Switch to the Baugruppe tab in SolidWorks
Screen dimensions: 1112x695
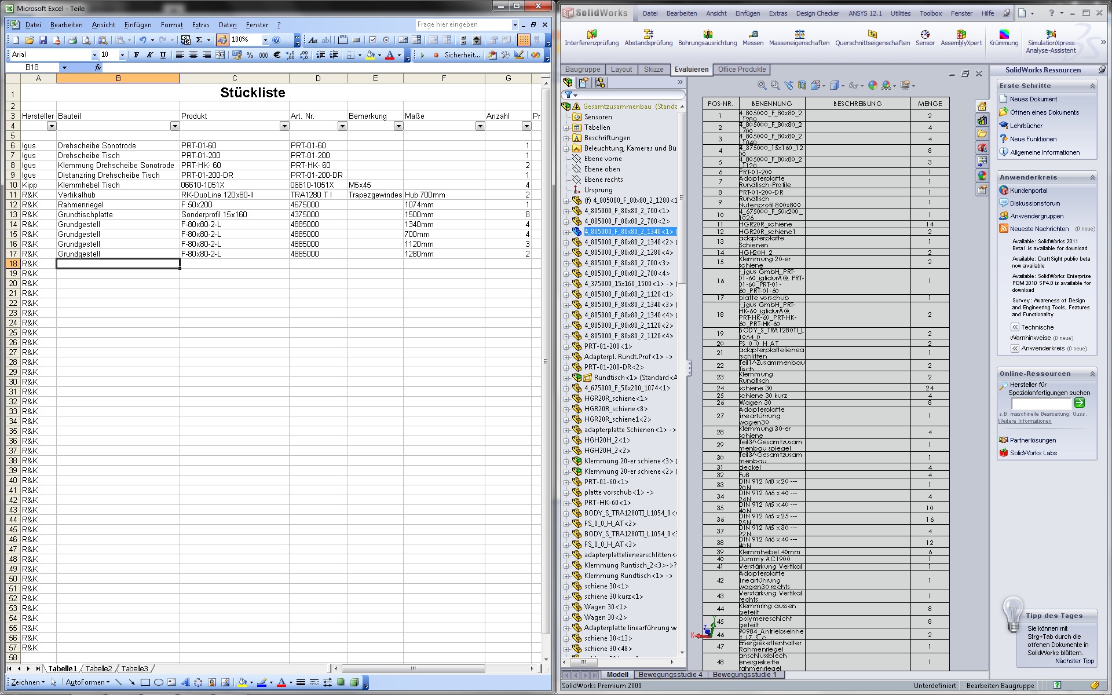[x=583, y=69]
